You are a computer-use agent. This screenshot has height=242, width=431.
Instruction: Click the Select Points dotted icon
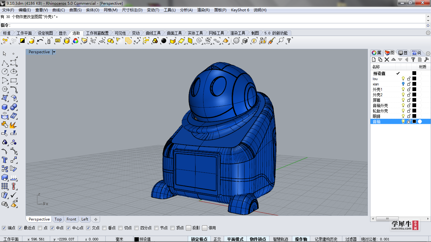pos(102,41)
